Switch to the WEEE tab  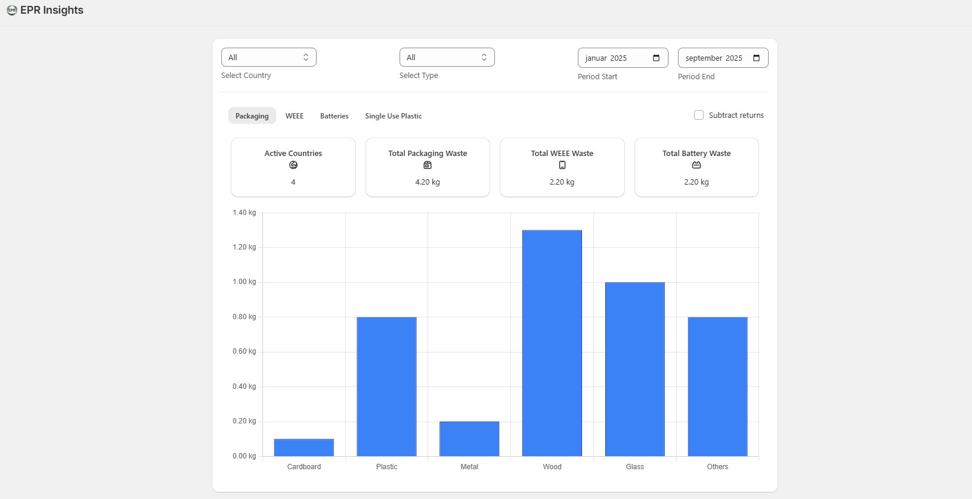[295, 116]
